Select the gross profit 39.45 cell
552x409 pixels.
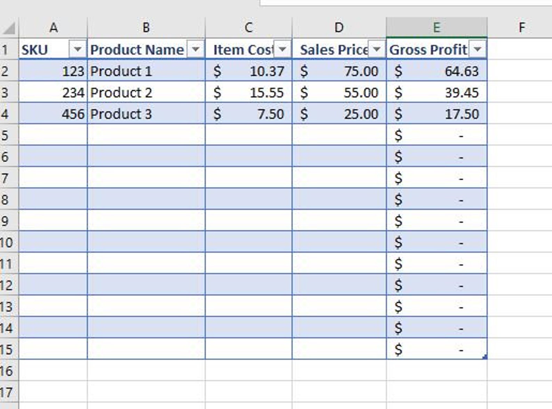[437, 93]
